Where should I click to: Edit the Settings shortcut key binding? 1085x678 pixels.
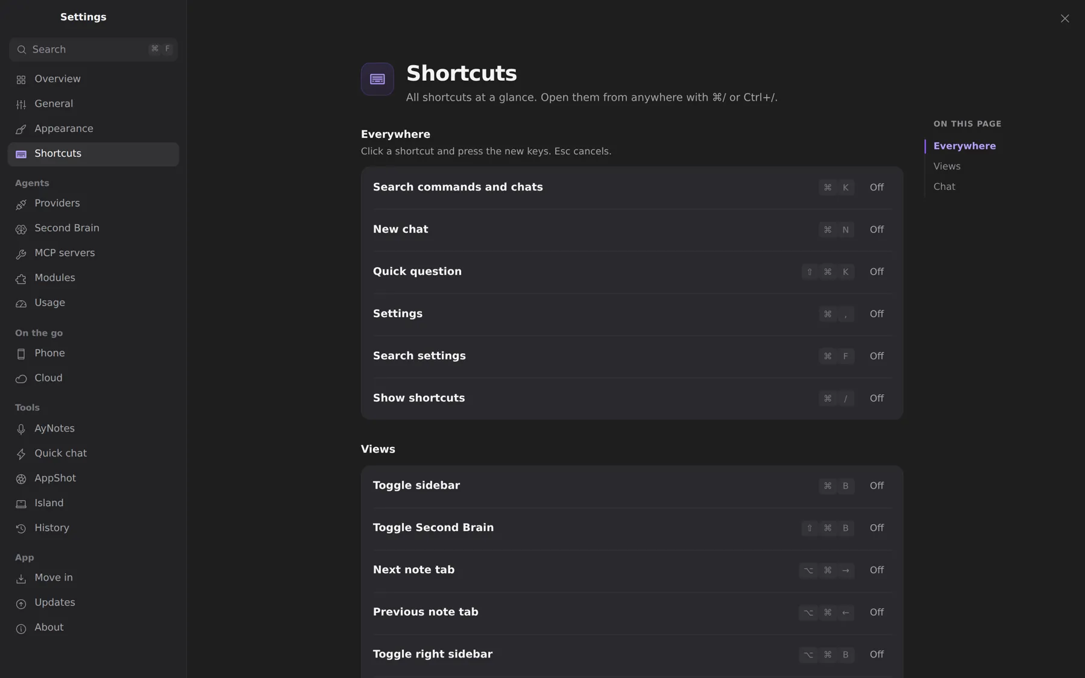pyautogui.click(x=836, y=314)
